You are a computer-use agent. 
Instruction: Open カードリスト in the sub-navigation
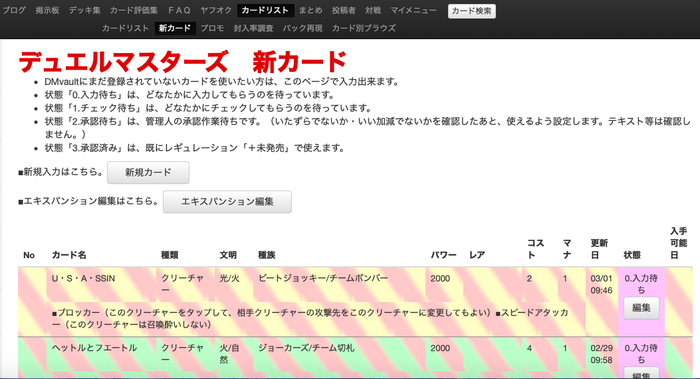126,28
